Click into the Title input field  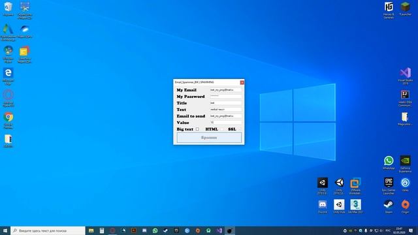tap(225, 103)
